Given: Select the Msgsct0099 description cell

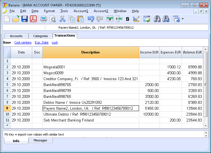Looking at the screenshot, I should click(x=91, y=73).
